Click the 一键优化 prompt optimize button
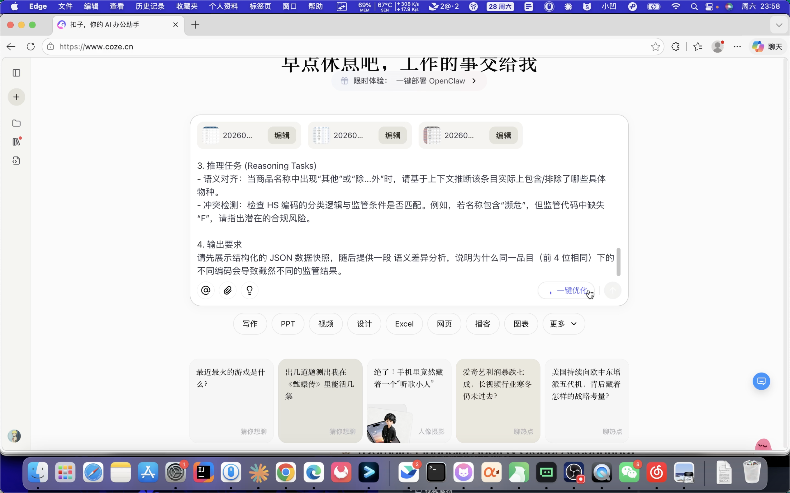The width and height of the screenshot is (790, 493). pos(566,290)
